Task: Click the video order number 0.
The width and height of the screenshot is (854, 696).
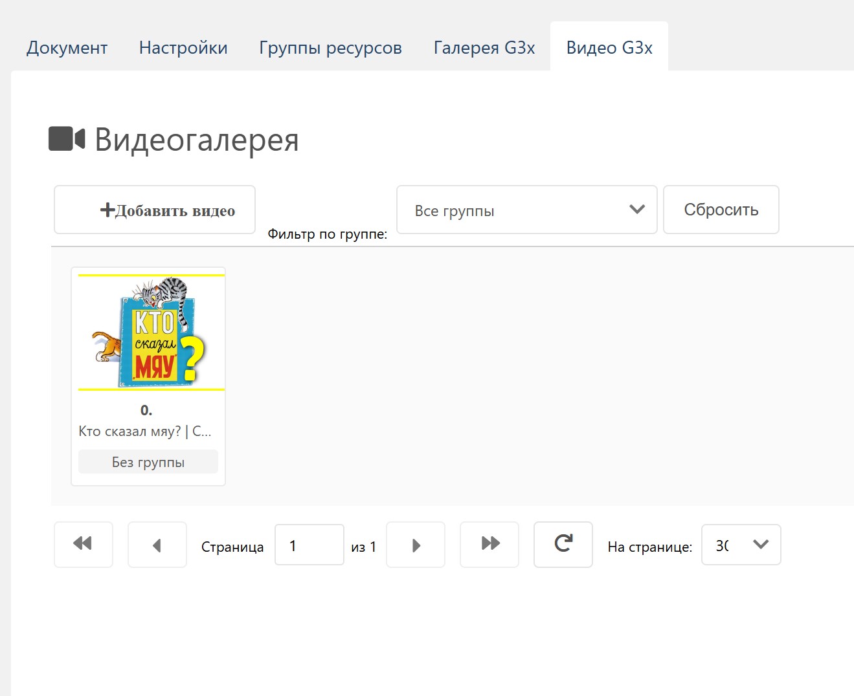Action: 146,410
